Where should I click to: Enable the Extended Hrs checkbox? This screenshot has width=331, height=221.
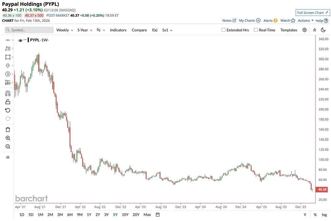coord(223,30)
